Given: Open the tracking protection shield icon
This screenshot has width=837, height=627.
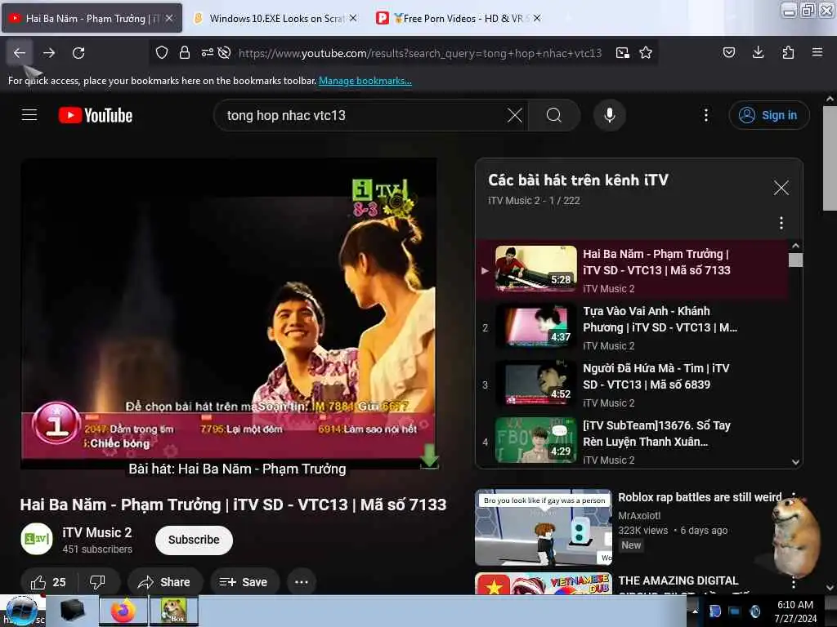Looking at the screenshot, I should (162, 52).
